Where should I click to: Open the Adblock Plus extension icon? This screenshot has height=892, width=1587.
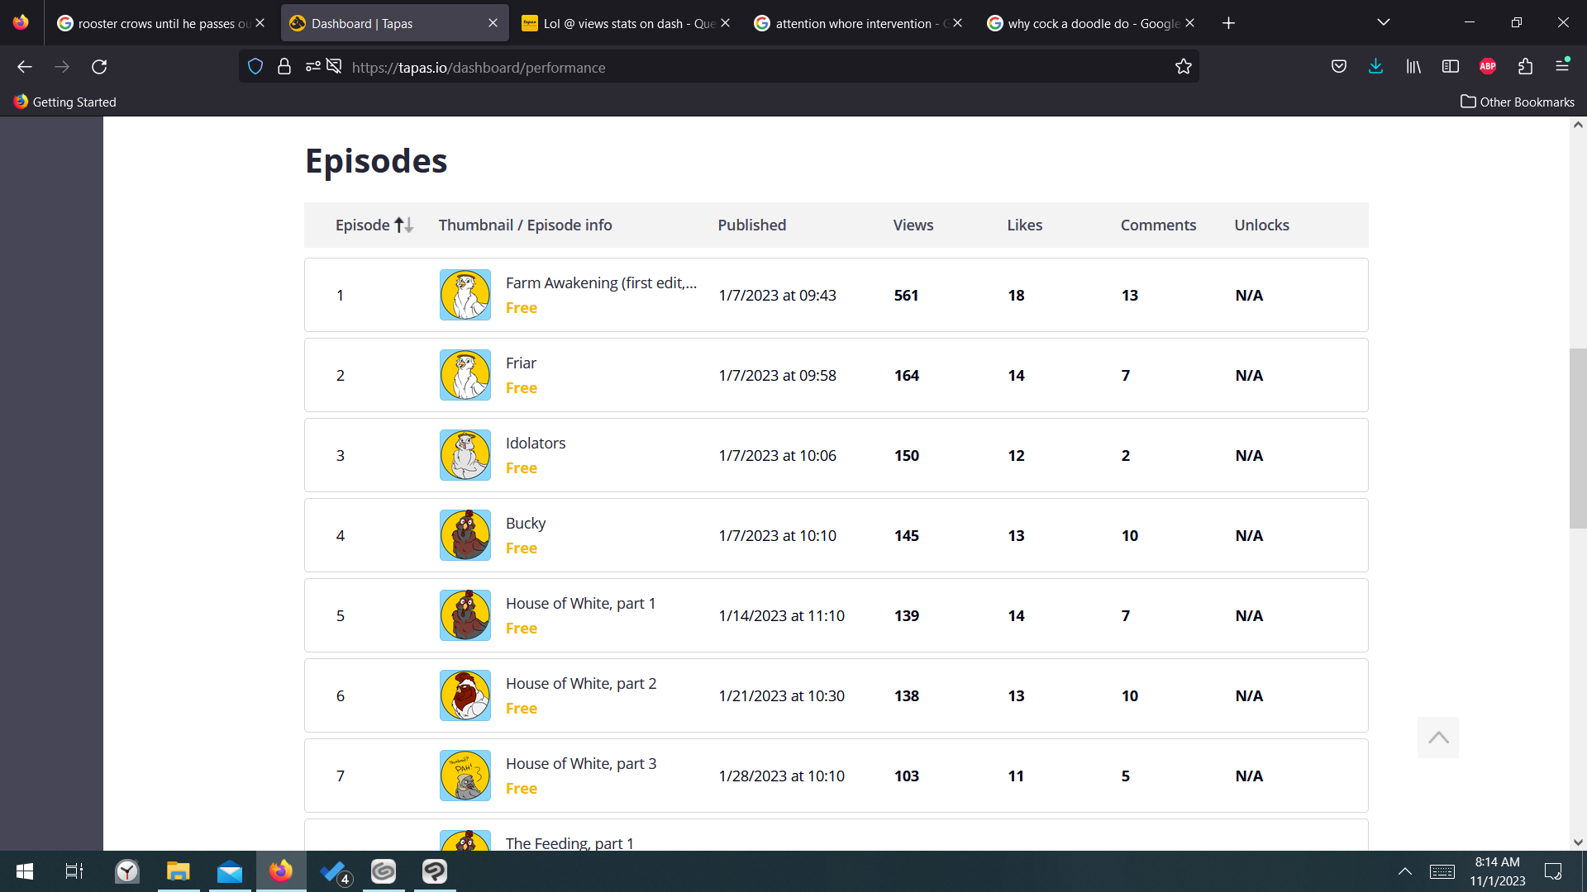1487,67
